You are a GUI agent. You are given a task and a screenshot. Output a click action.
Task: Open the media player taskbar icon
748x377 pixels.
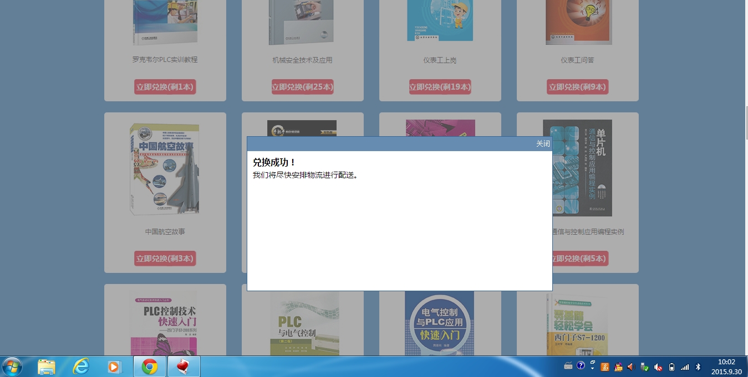[x=114, y=366]
